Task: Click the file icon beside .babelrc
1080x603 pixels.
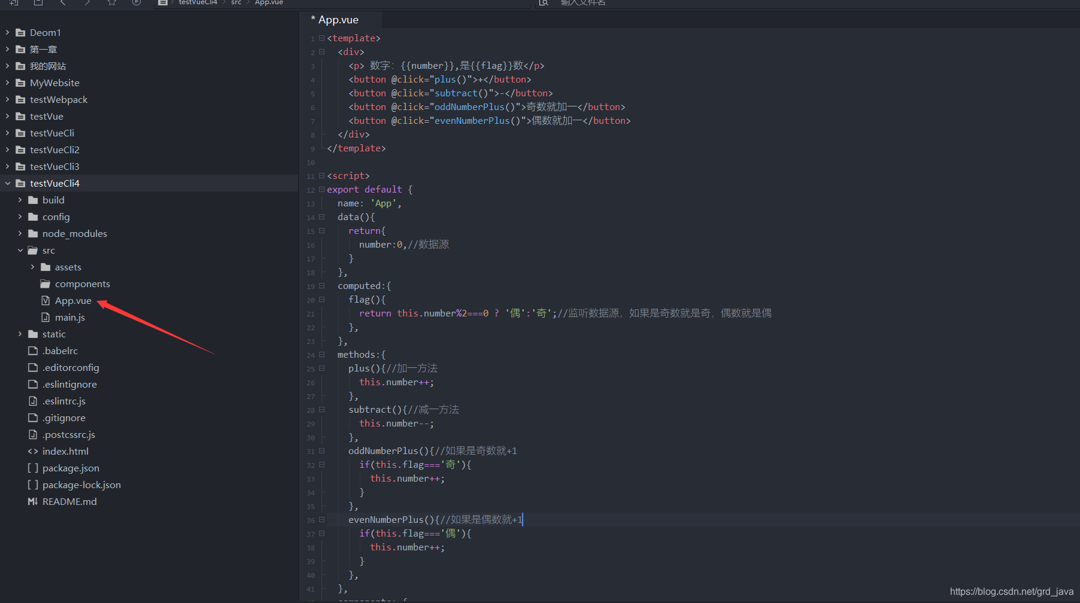Action: [33, 351]
